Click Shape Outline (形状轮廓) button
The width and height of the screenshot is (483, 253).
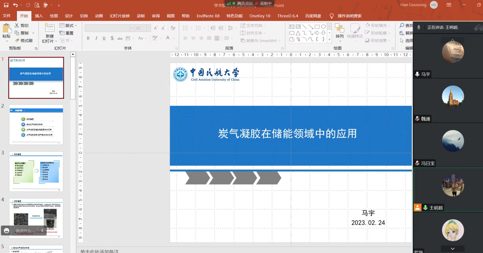coord(378,33)
